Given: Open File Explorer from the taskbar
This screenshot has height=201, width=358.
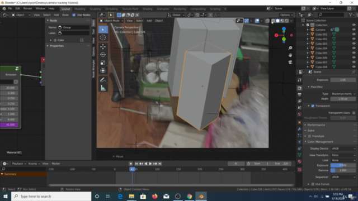Looking at the screenshot, I should click(131, 196).
